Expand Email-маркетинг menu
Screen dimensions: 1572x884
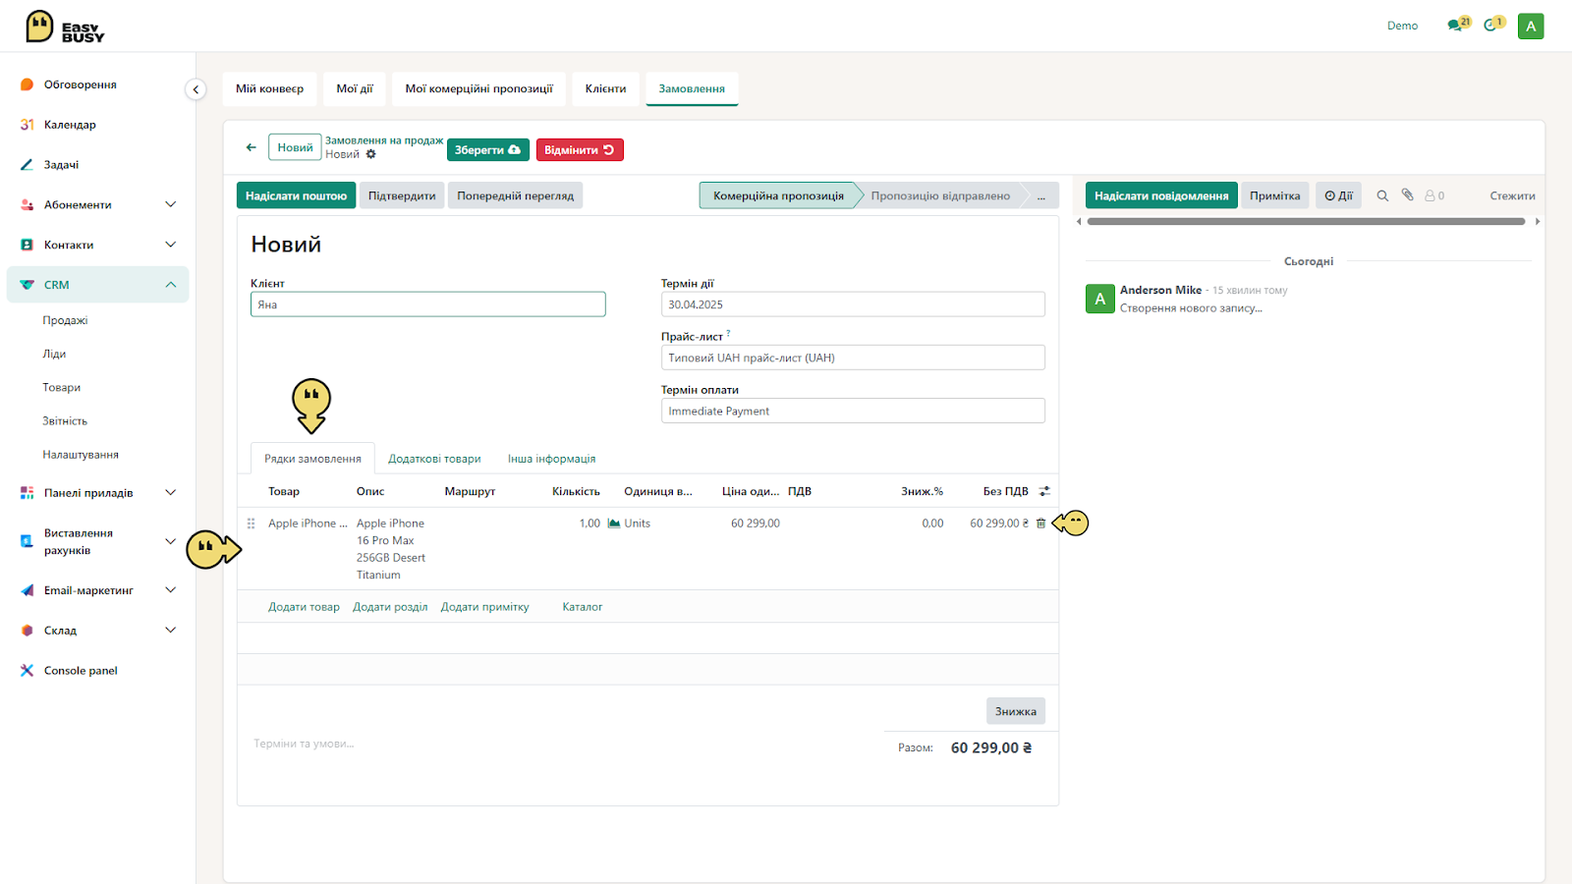171,590
